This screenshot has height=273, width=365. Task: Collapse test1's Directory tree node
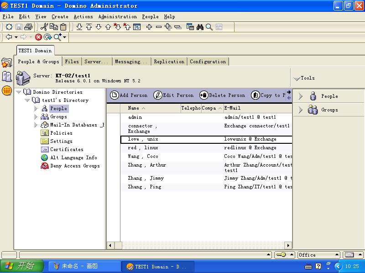(x=27, y=100)
